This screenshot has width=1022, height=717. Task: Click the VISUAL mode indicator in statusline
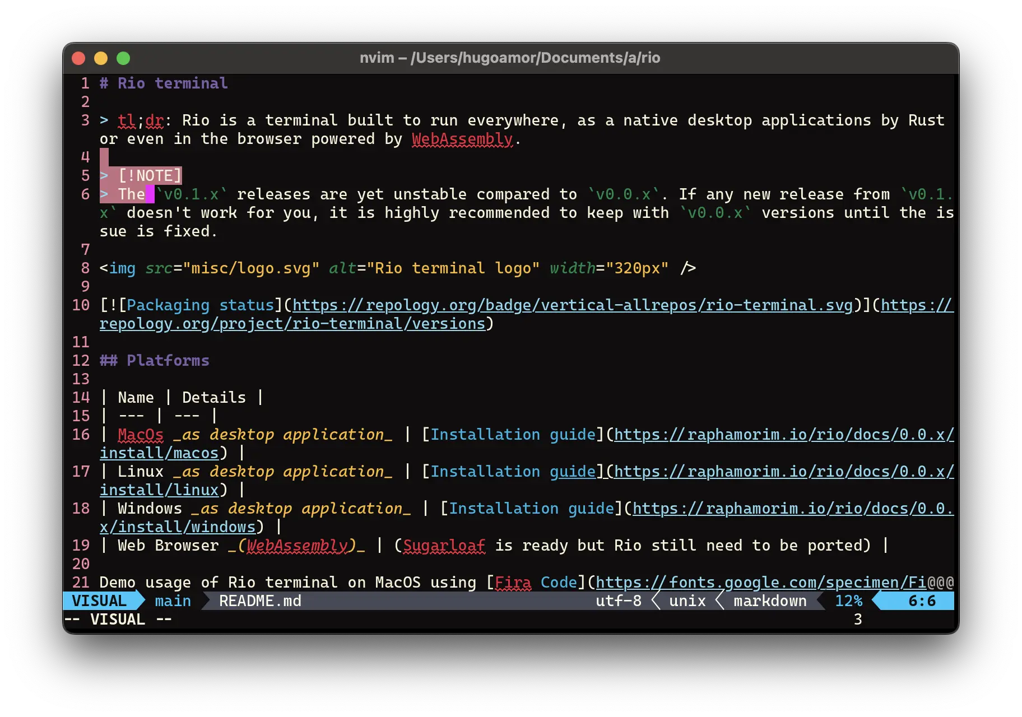click(x=99, y=601)
